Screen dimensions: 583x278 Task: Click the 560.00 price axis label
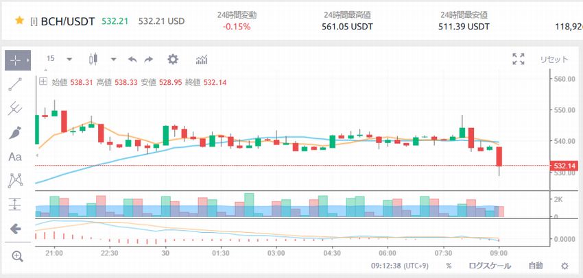pos(563,79)
